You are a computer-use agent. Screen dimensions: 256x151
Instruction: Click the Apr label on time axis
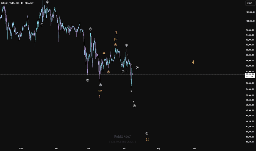coord(124,149)
